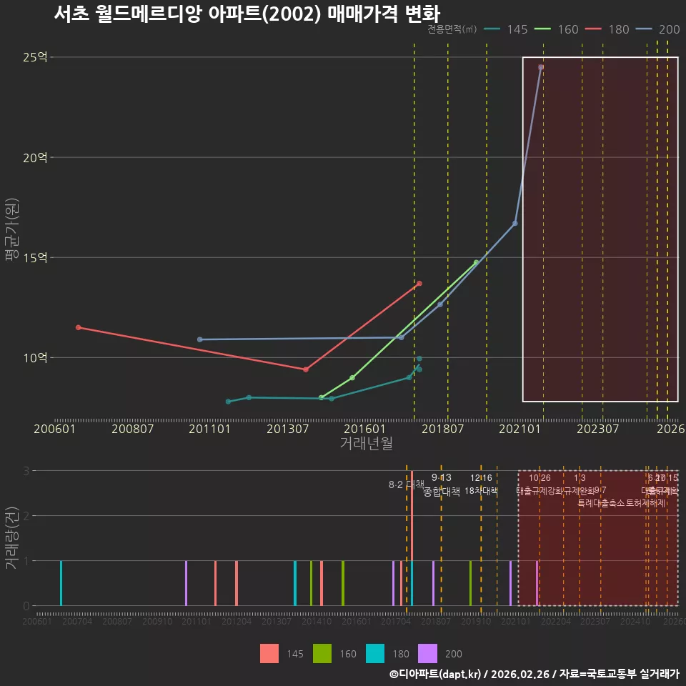This screenshot has width=686, height=686.
Task: Click the 8·2 대책 annotation label
Action: tap(407, 484)
